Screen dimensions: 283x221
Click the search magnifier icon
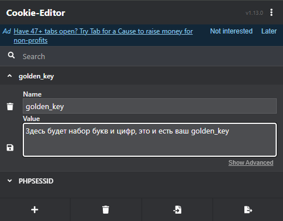pyautogui.click(x=11, y=55)
